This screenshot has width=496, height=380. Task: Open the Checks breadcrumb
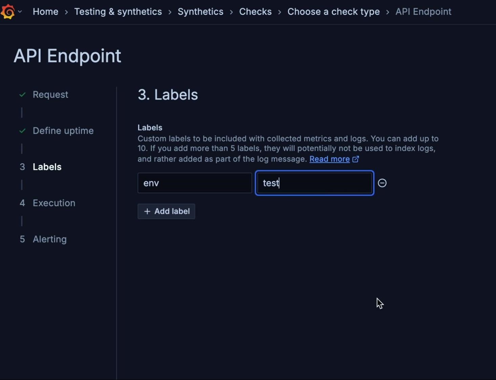(255, 11)
